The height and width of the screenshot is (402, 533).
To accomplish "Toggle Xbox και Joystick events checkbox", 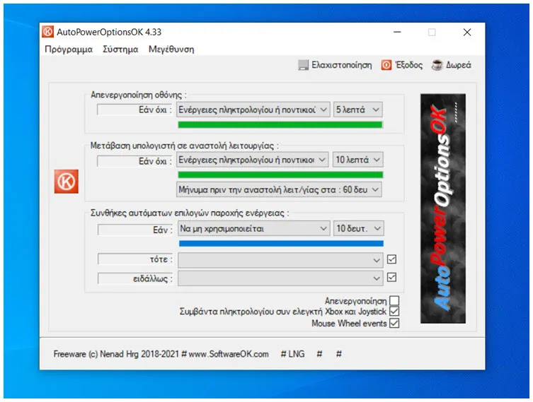I will point(394,312).
